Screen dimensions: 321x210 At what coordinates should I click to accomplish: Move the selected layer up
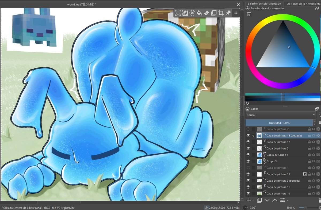275,200
